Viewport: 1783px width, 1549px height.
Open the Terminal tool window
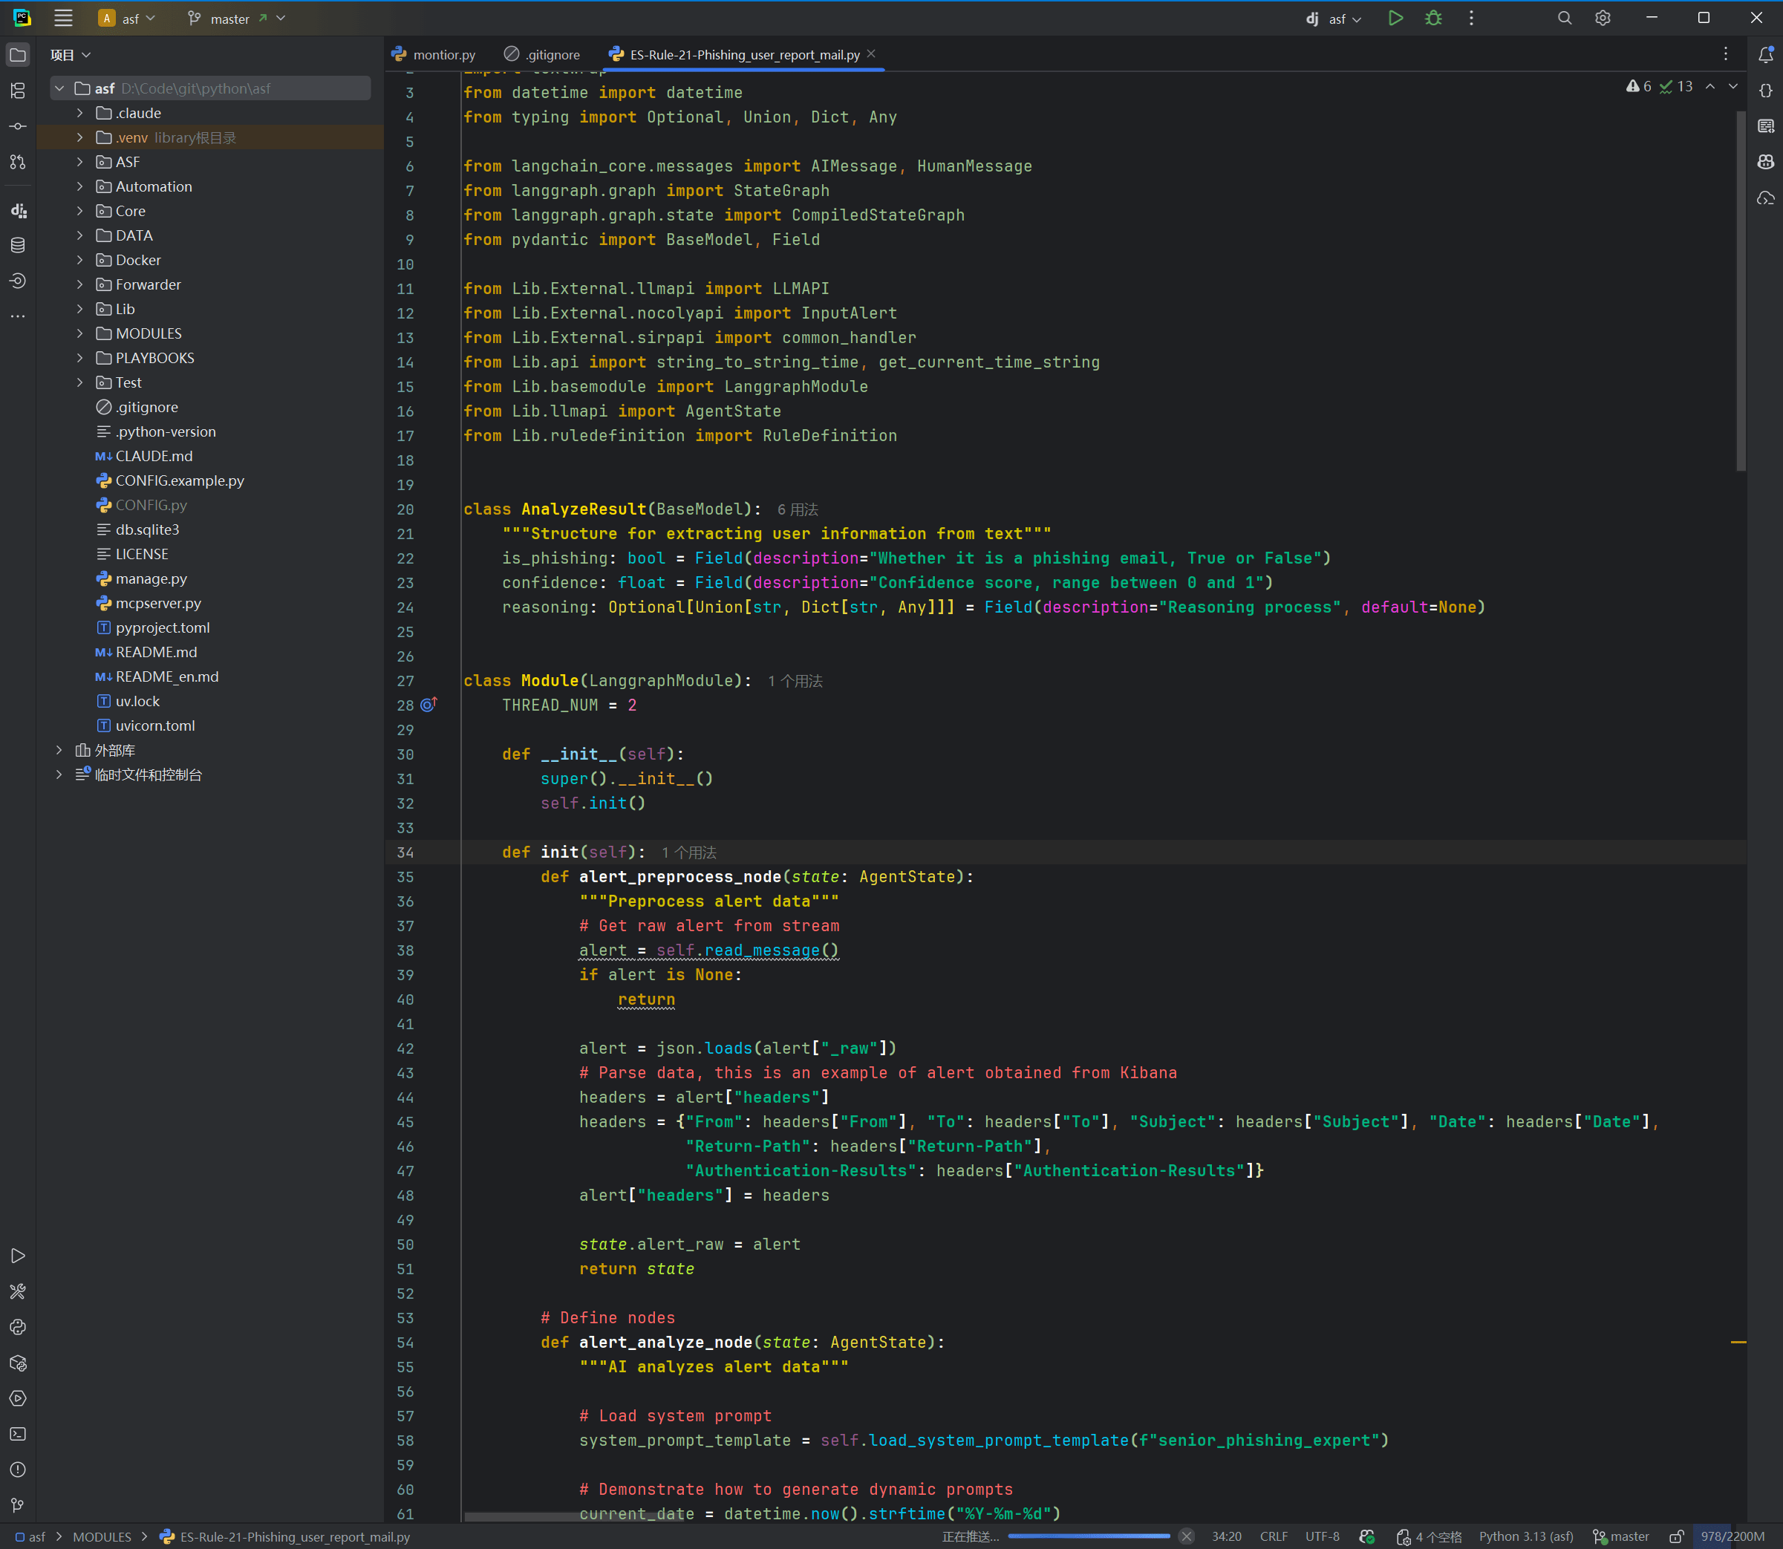(17, 1433)
